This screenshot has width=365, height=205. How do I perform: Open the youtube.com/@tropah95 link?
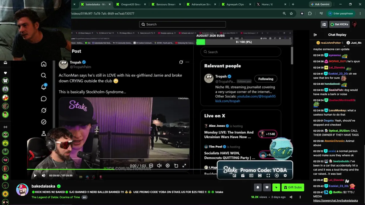(x=256, y=96)
